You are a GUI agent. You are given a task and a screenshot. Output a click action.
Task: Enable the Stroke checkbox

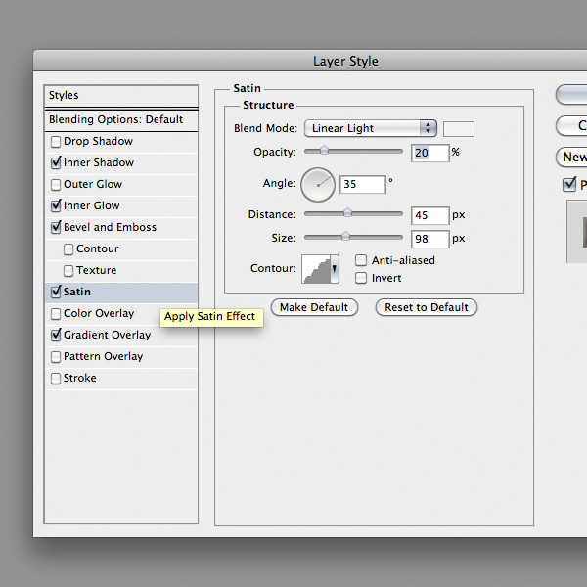click(56, 378)
